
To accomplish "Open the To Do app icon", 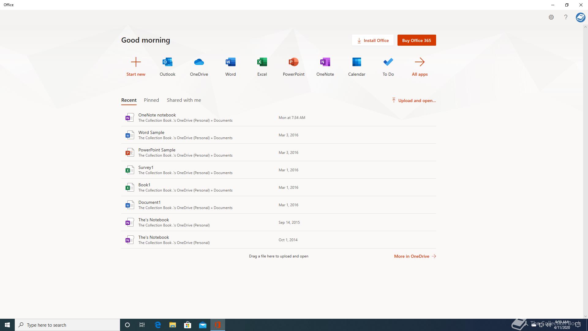I will [x=388, y=62].
